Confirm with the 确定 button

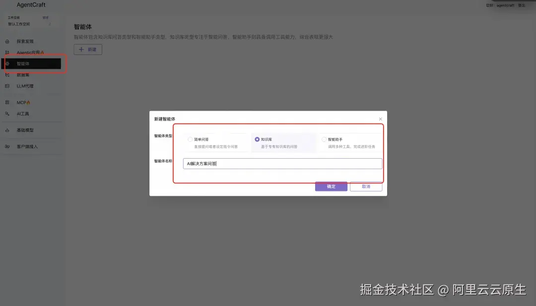(331, 186)
